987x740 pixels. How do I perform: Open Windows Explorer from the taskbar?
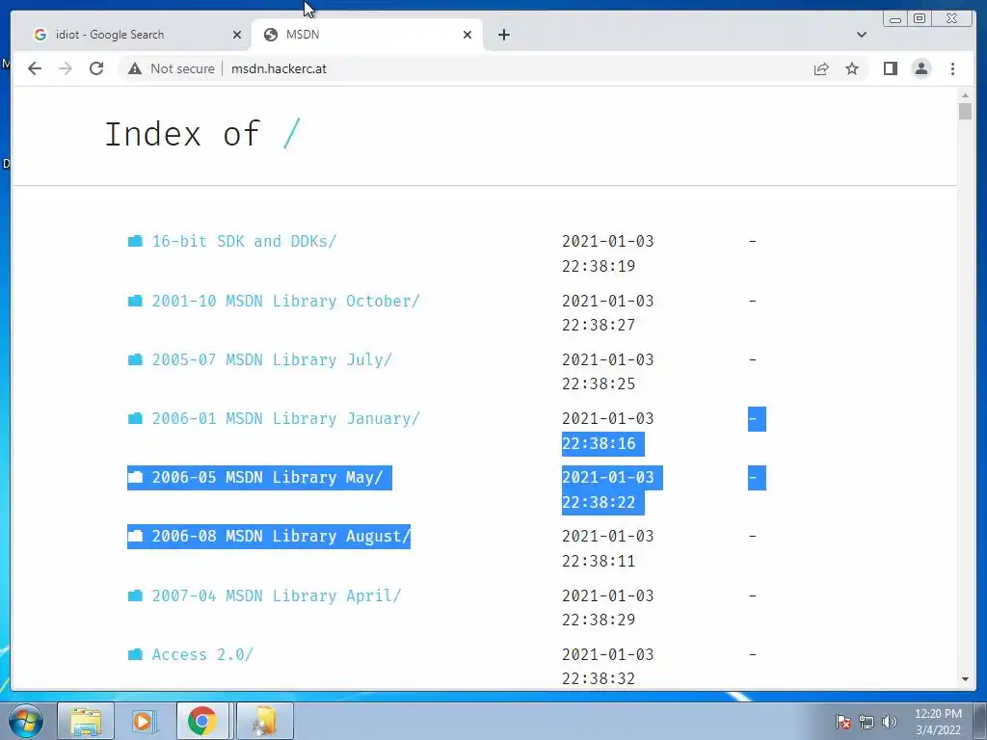tap(86, 721)
